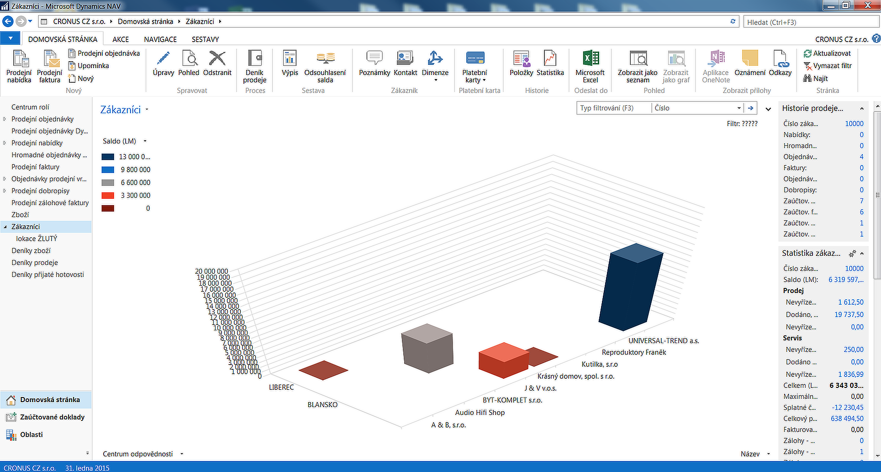Collapse the Historie prodeje factbox
The height and width of the screenshot is (472, 881).
tap(862, 108)
